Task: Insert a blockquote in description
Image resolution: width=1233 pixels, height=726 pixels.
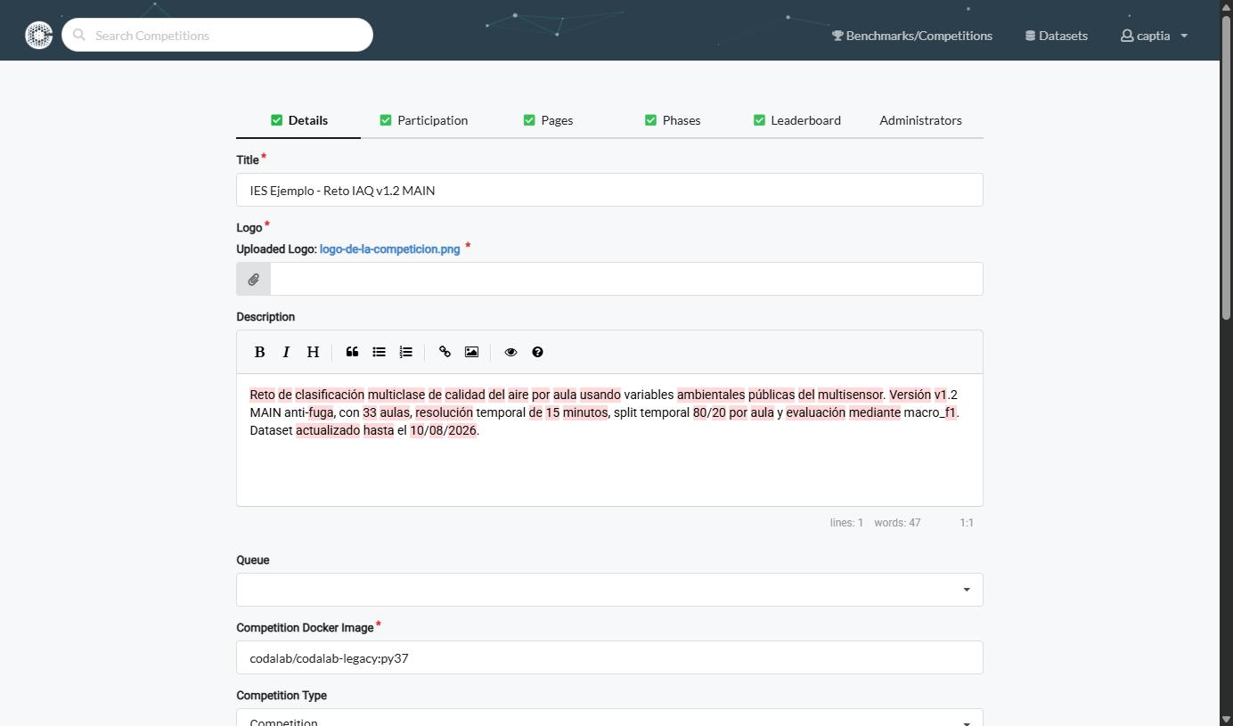Action: [x=352, y=352]
